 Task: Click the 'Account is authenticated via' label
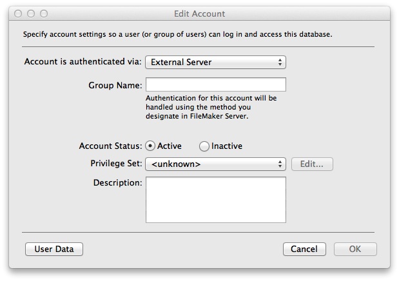tap(83, 63)
